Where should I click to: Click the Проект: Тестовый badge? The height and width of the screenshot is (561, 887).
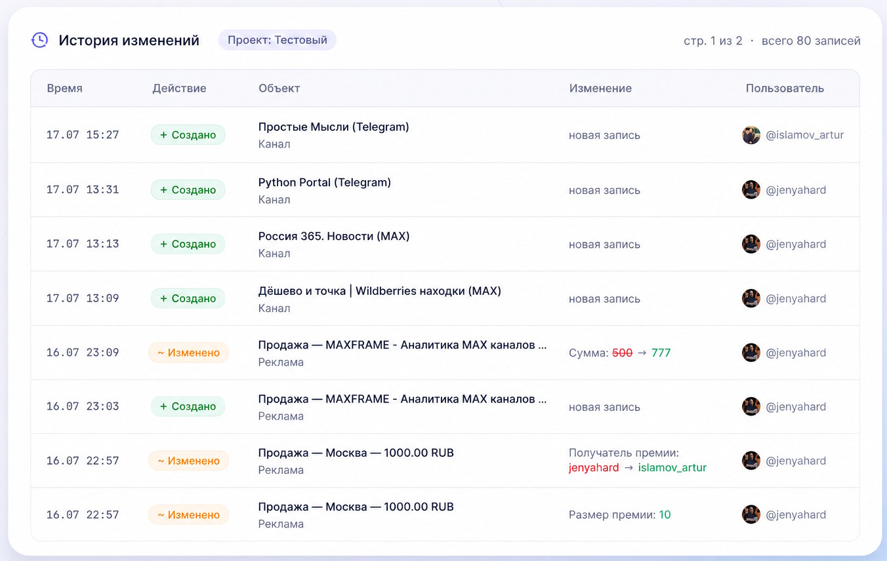coord(278,40)
